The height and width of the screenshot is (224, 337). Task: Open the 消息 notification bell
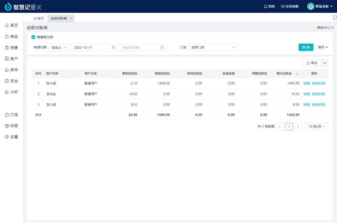click(x=266, y=6)
